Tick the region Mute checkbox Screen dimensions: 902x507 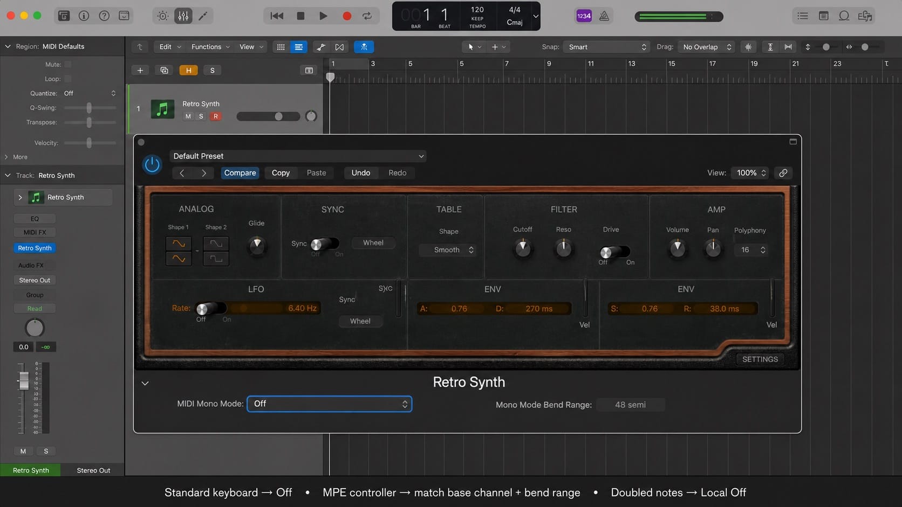tap(68, 64)
